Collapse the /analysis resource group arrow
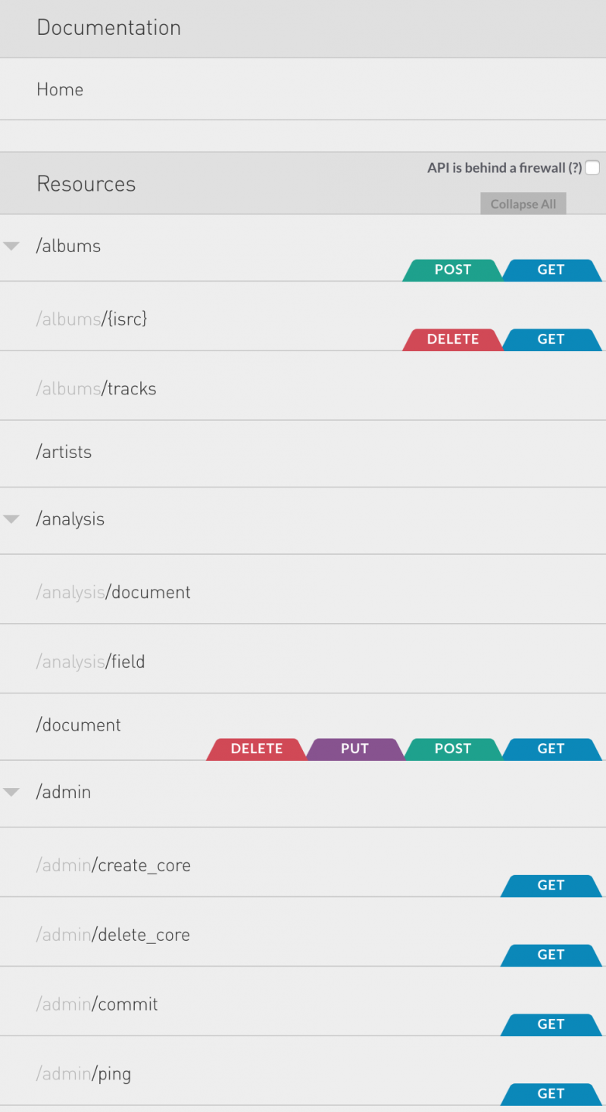The height and width of the screenshot is (1112, 606). click(x=11, y=519)
